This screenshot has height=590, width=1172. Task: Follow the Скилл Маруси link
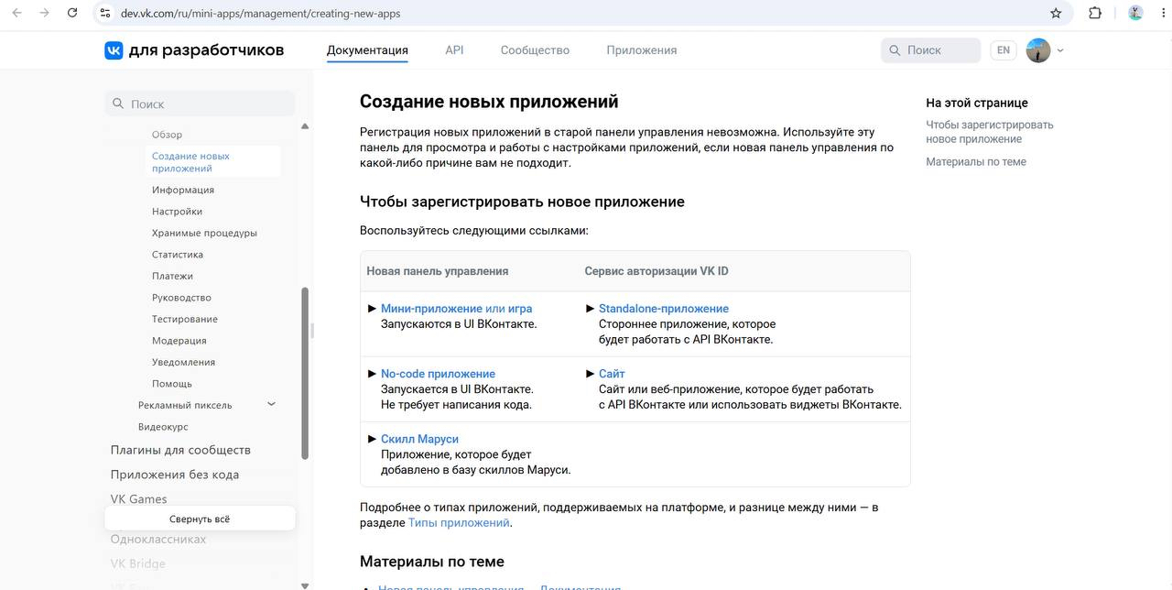(x=419, y=439)
